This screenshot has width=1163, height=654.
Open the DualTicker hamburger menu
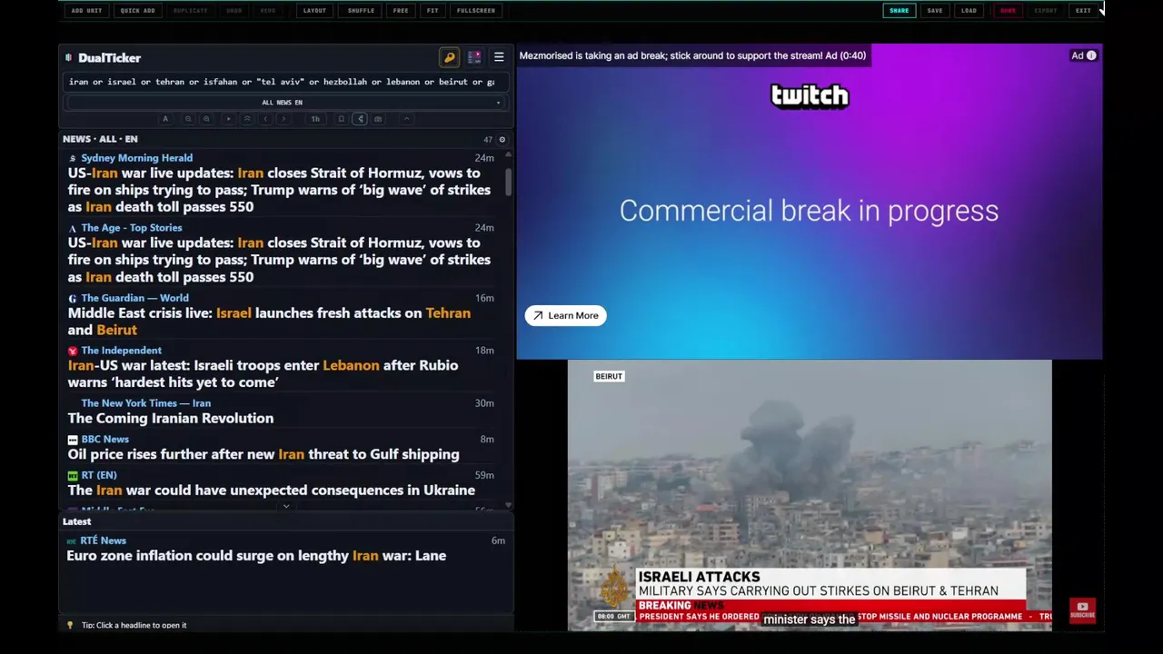[499, 57]
